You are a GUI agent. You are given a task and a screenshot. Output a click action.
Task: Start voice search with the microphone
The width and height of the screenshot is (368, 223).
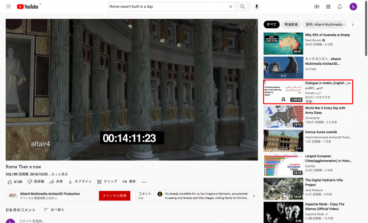257,7
